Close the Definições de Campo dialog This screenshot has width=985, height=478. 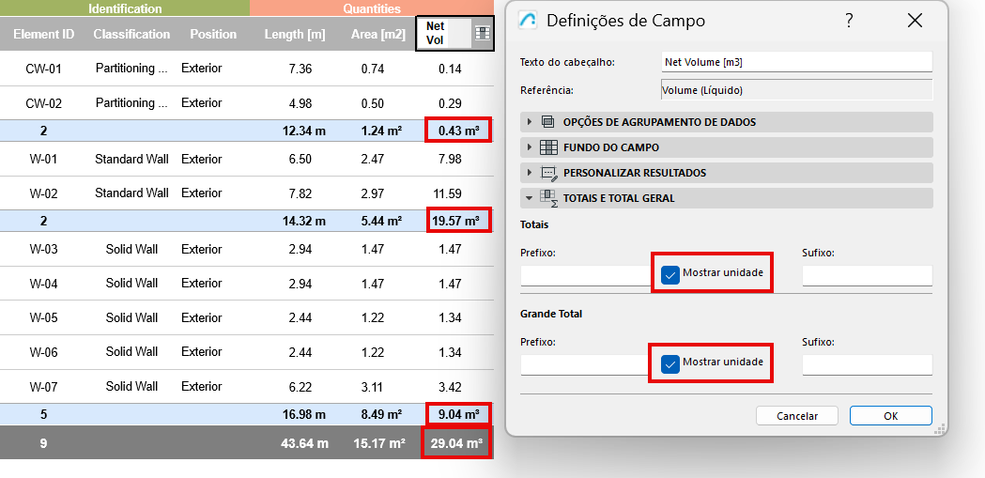915,21
